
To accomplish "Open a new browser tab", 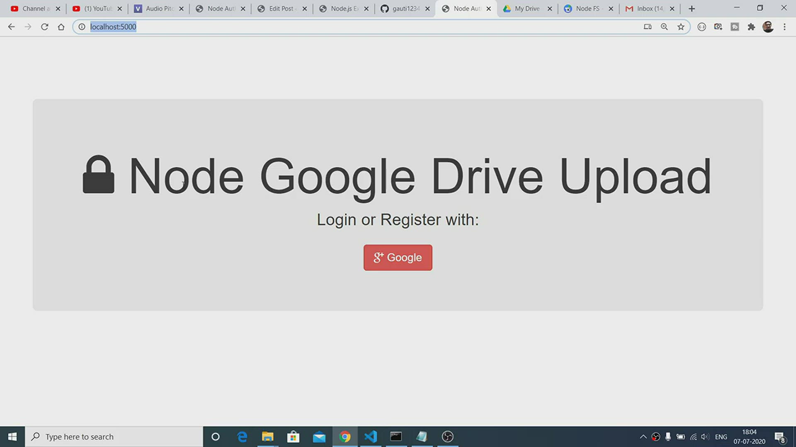I will [692, 9].
